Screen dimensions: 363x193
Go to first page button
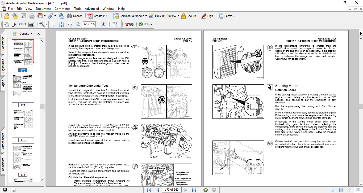click(x=149, y=190)
